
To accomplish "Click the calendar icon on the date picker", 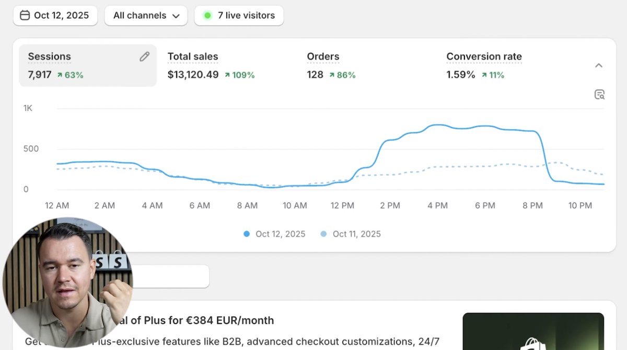I will point(25,15).
